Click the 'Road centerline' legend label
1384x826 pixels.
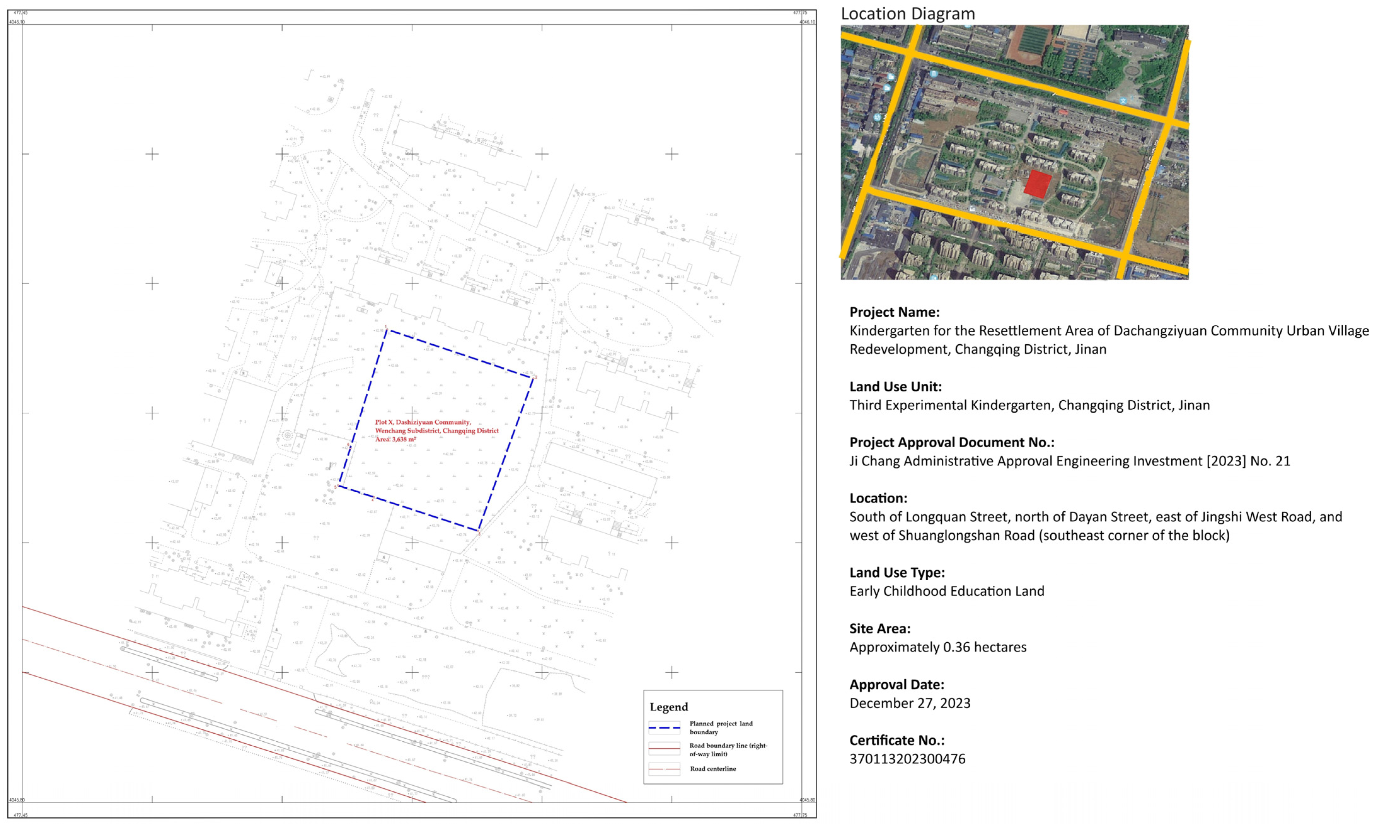713,769
